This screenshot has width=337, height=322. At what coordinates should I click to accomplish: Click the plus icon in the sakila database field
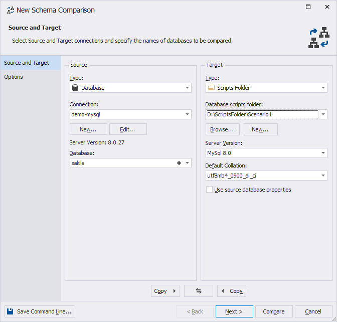click(179, 163)
